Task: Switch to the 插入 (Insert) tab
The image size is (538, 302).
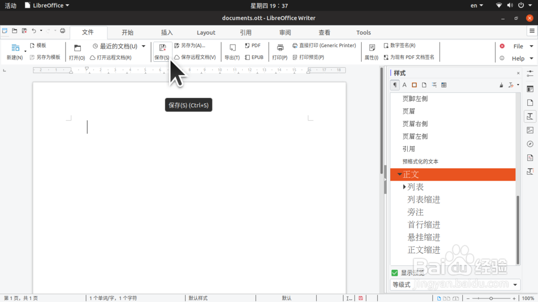Action: point(167,33)
